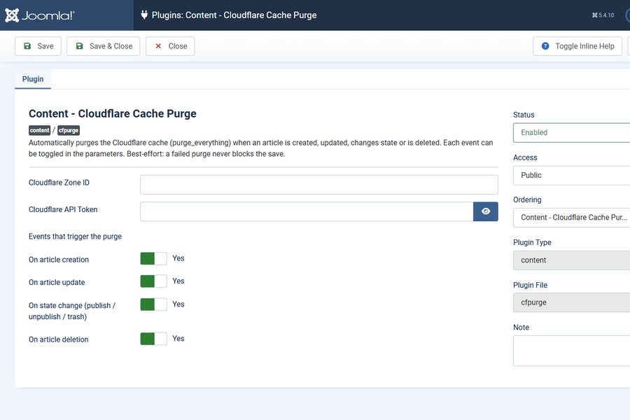
Task: Click the Joomla! logo
Action: pyautogui.click(x=40, y=15)
